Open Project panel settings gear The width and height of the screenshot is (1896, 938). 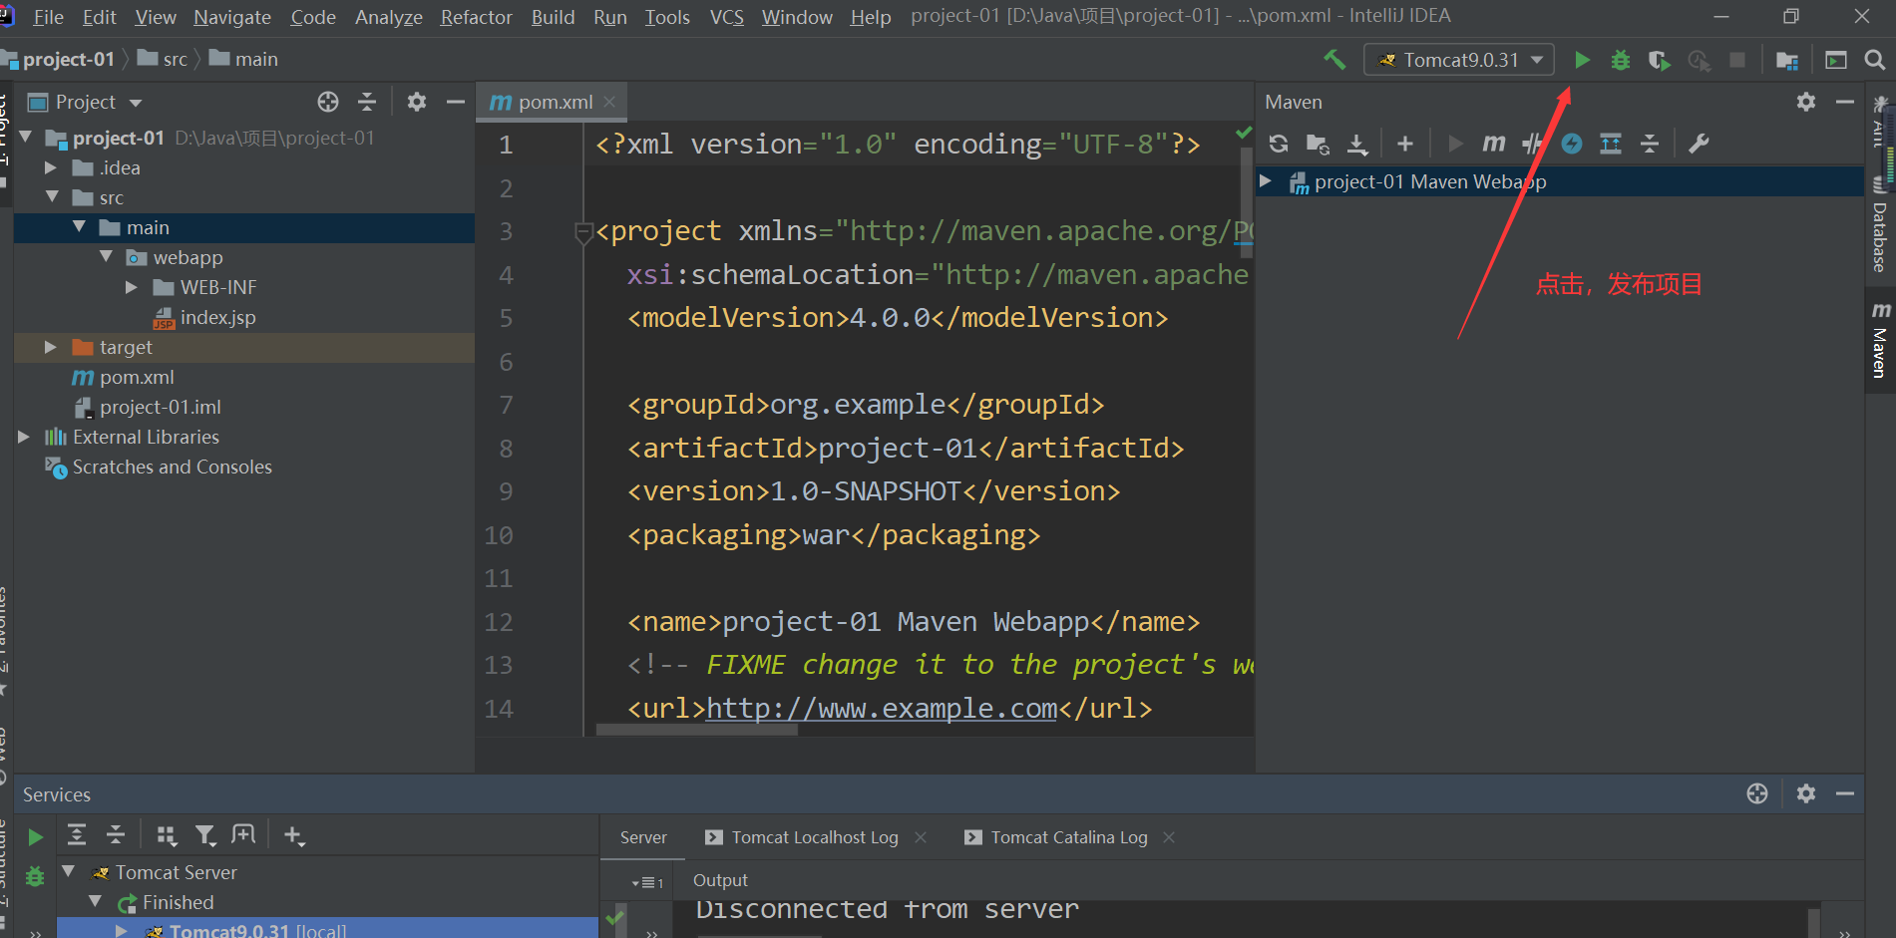tap(417, 102)
